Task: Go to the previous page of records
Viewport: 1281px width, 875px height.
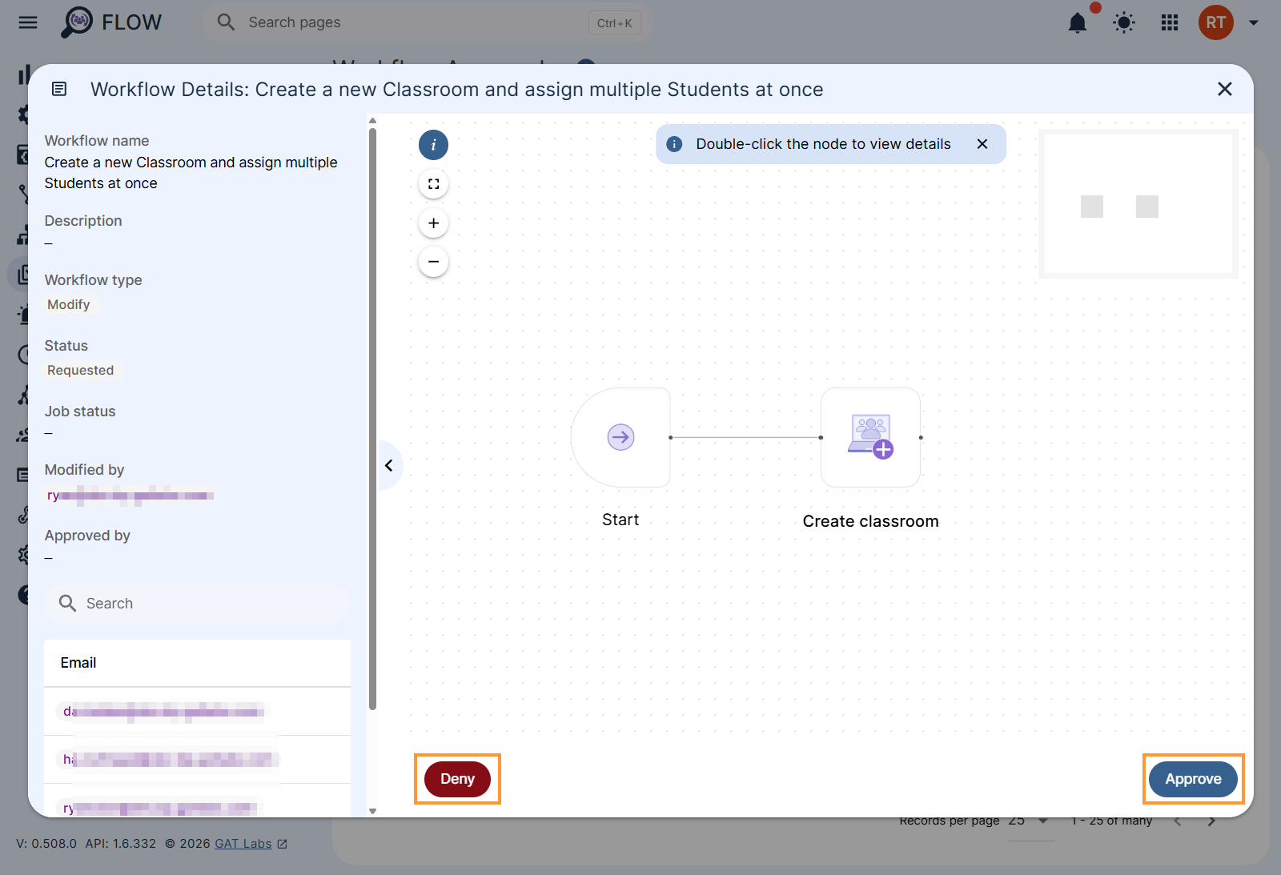Action: 1178,821
